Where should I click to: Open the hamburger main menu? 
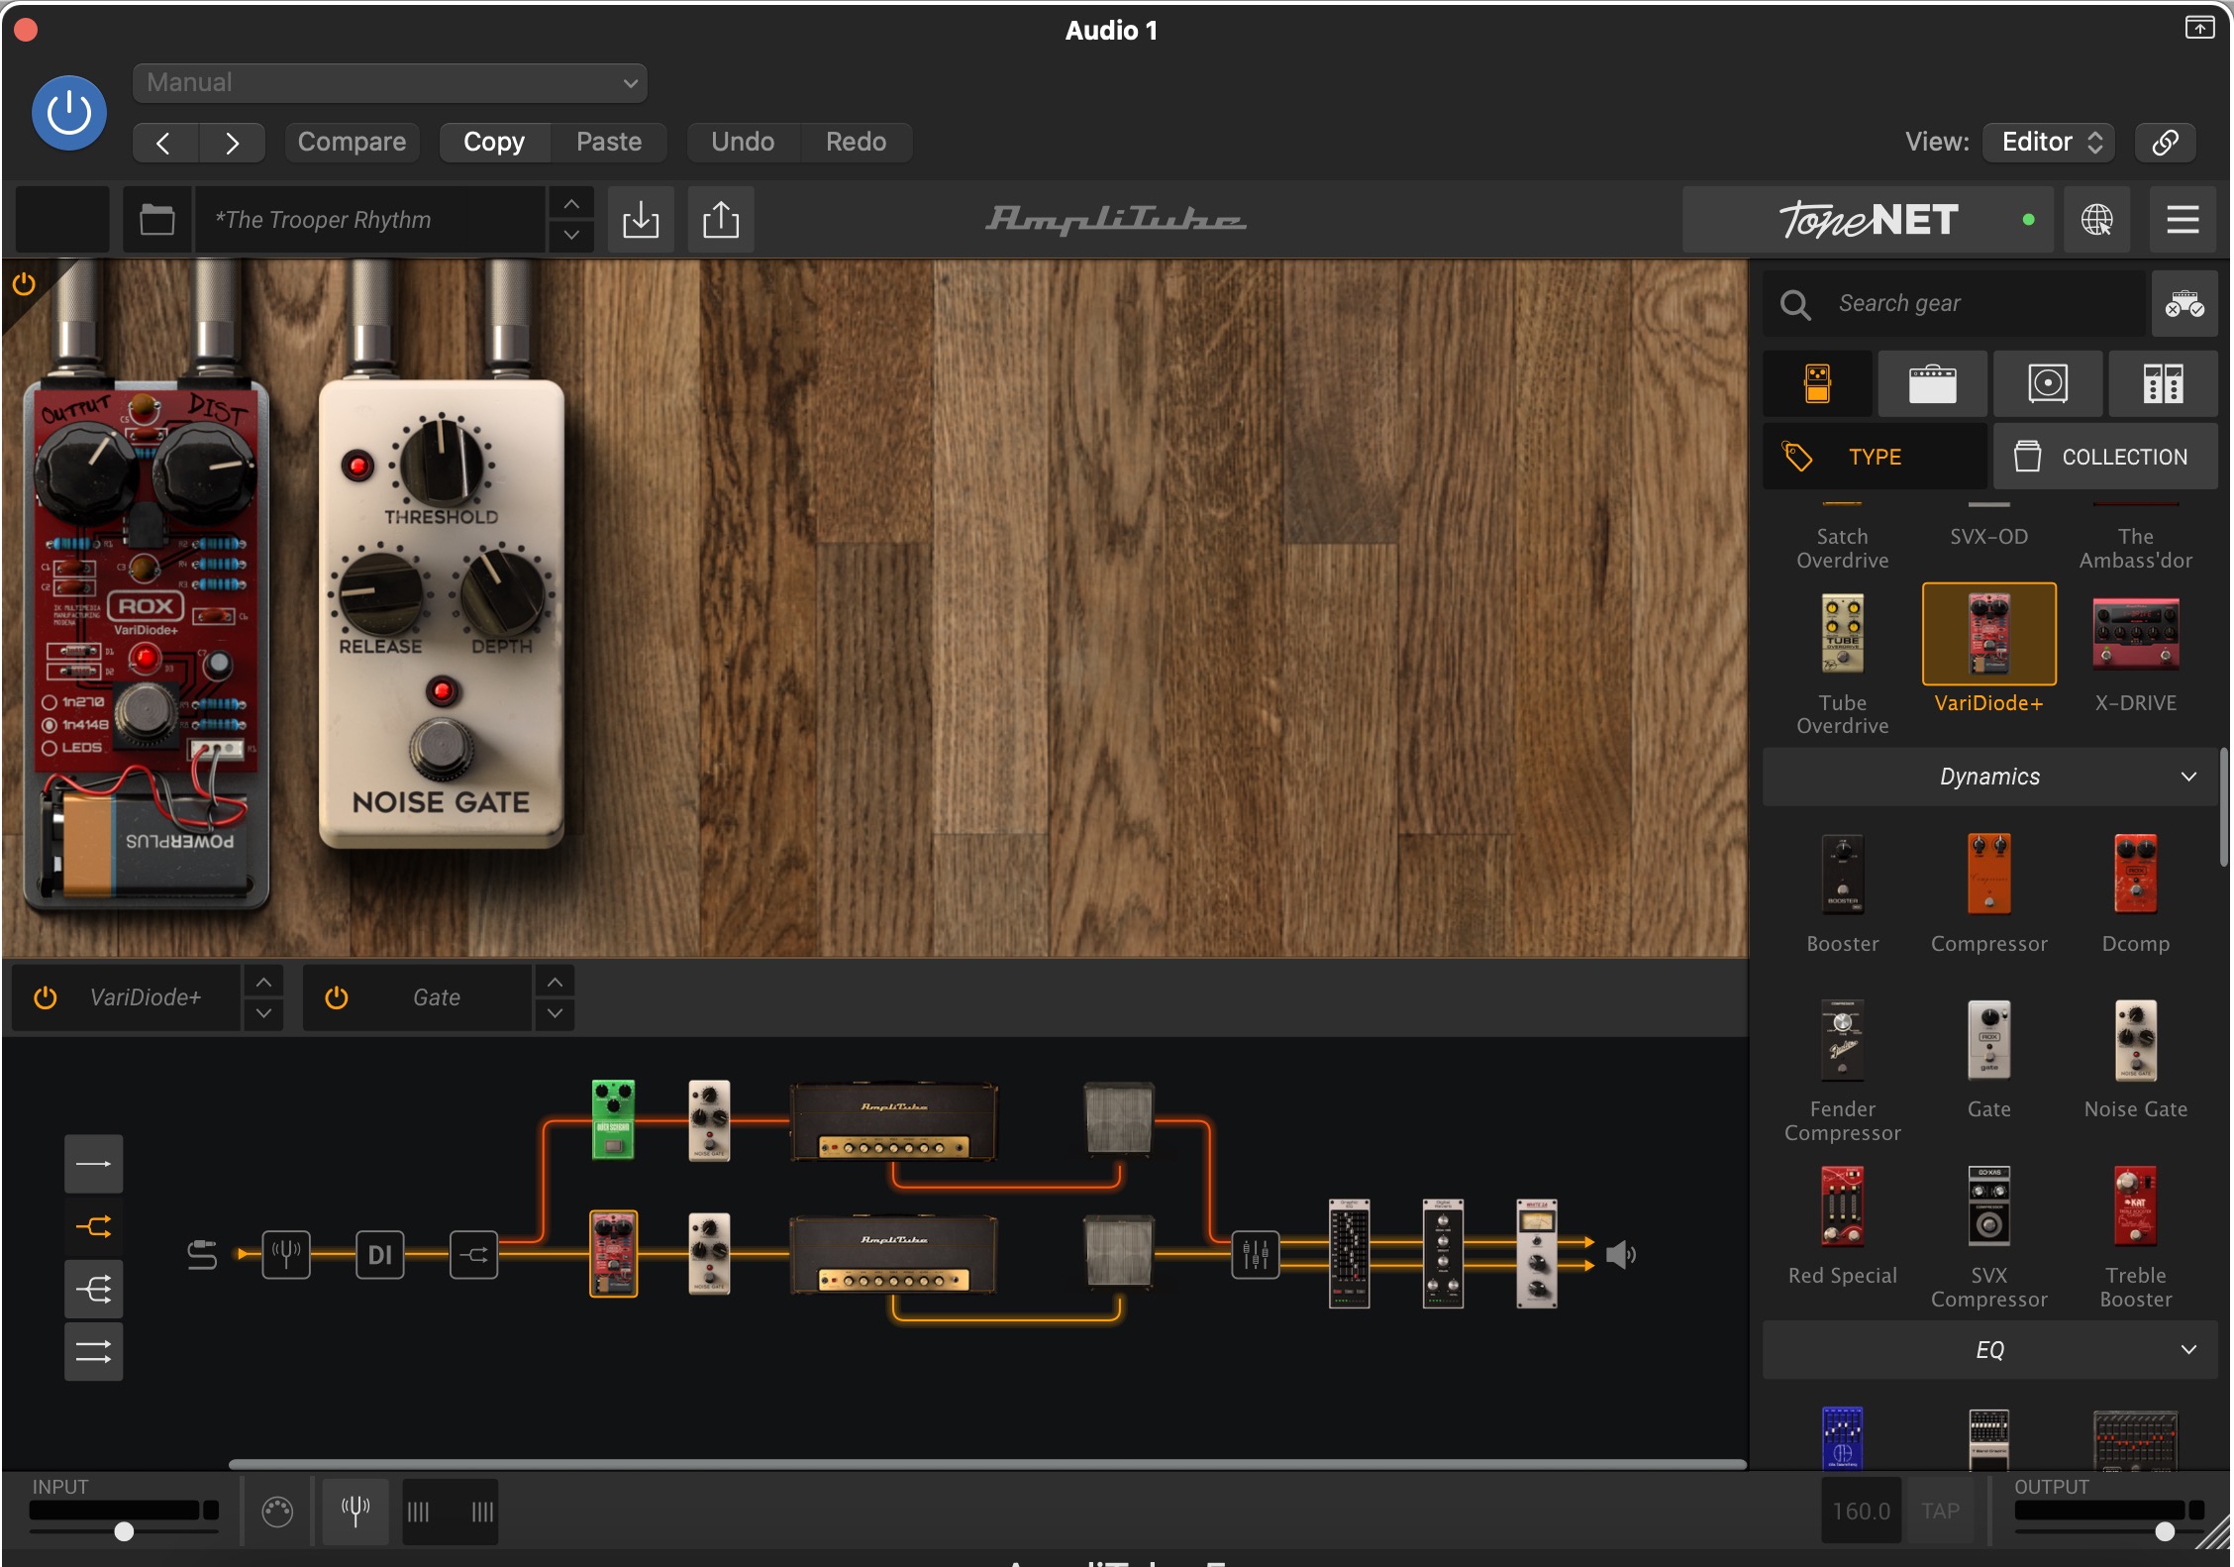[x=2183, y=219]
